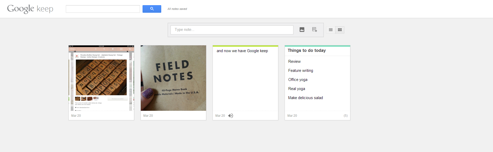Click the (5) item count on the list note
Image resolution: width=493 pixels, height=152 pixels.
point(346,116)
